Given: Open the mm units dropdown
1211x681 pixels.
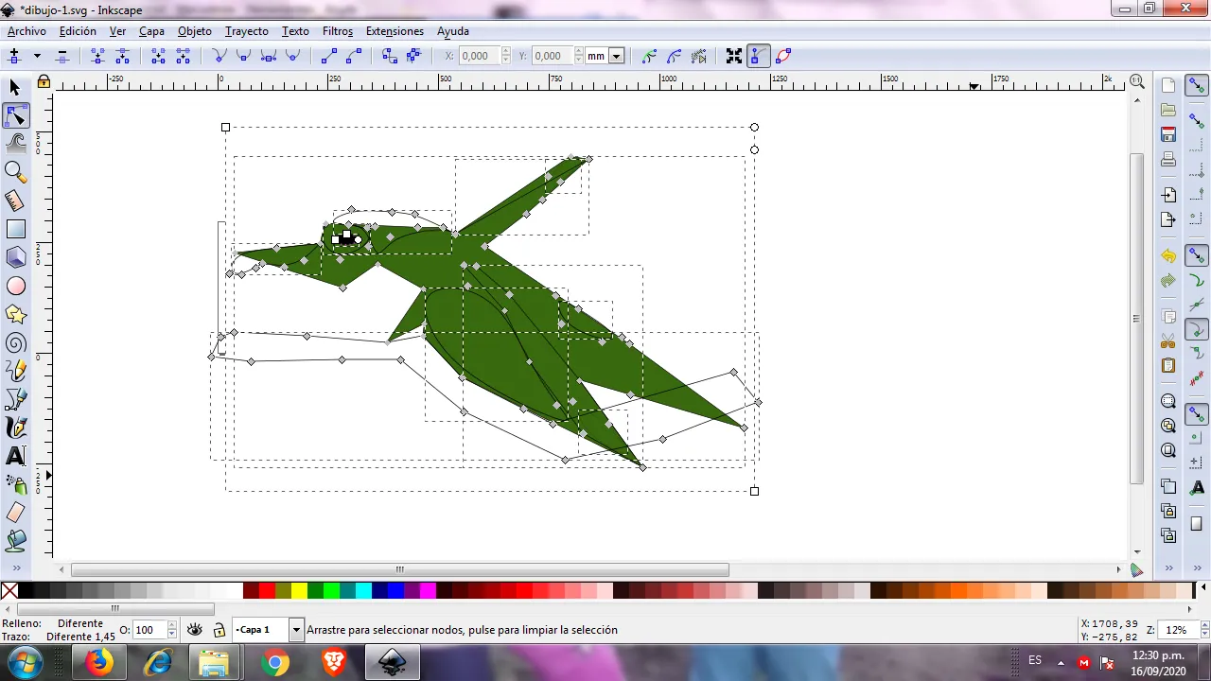Looking at the screenshot, I should click(616, 57).
